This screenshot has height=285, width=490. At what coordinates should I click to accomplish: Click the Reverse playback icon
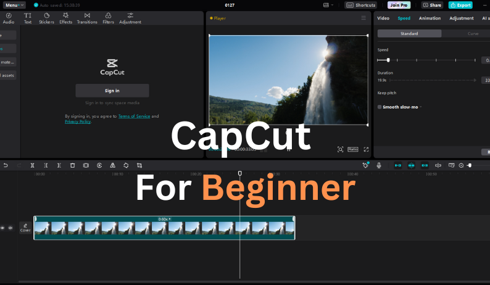[99, 165]
